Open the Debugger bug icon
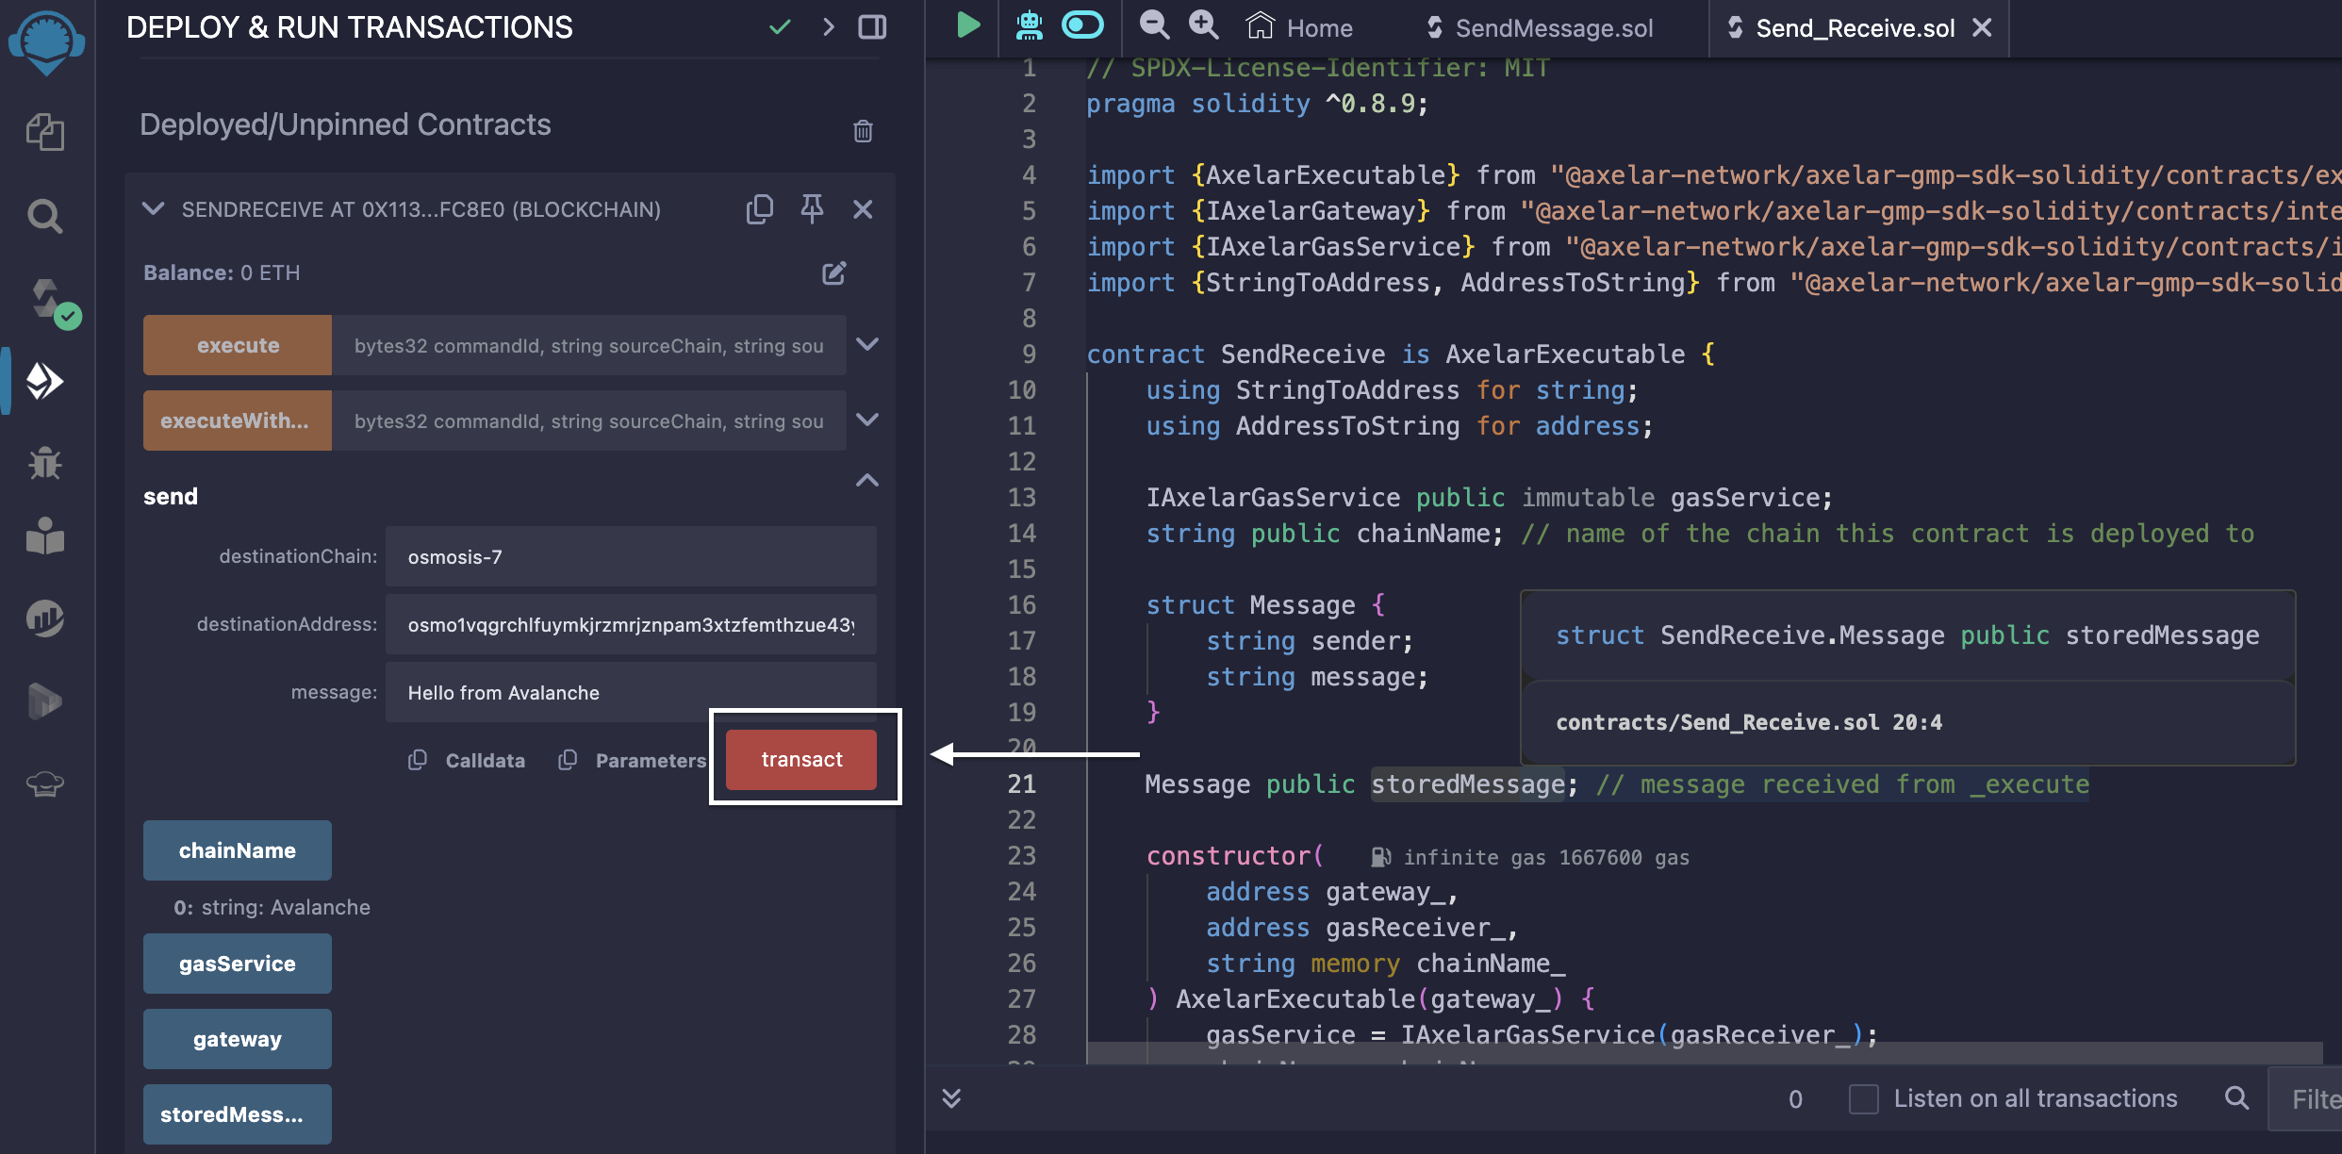The width and height of the screenshot is (2342, 1154). pos(44,463)
